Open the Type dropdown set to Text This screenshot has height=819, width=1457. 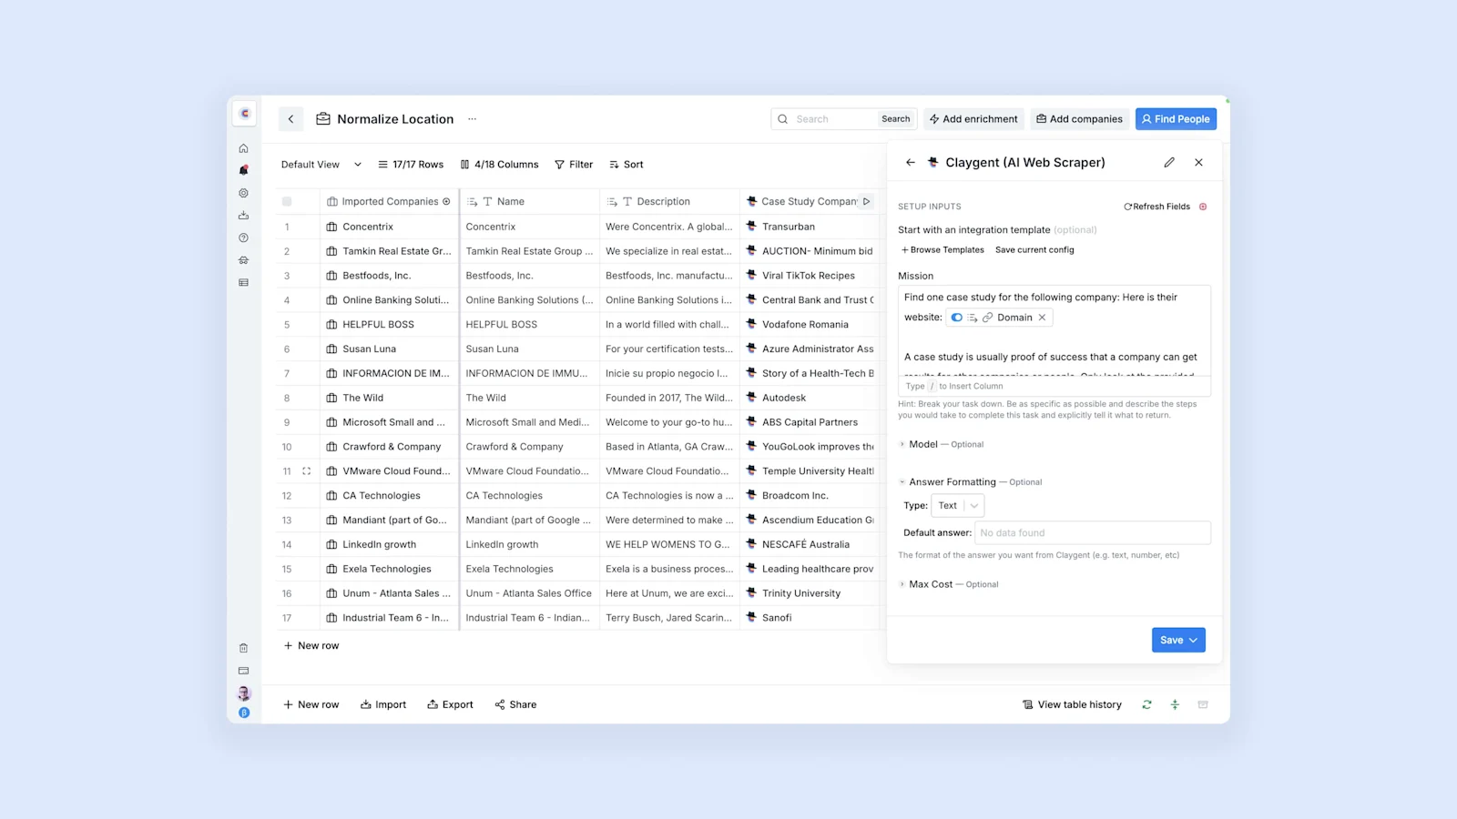[x=956, y=505]
